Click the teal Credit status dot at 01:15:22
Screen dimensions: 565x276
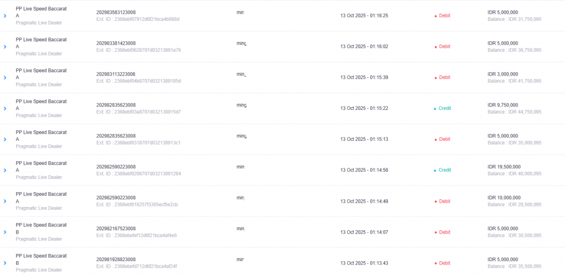(x=435, y=109)
